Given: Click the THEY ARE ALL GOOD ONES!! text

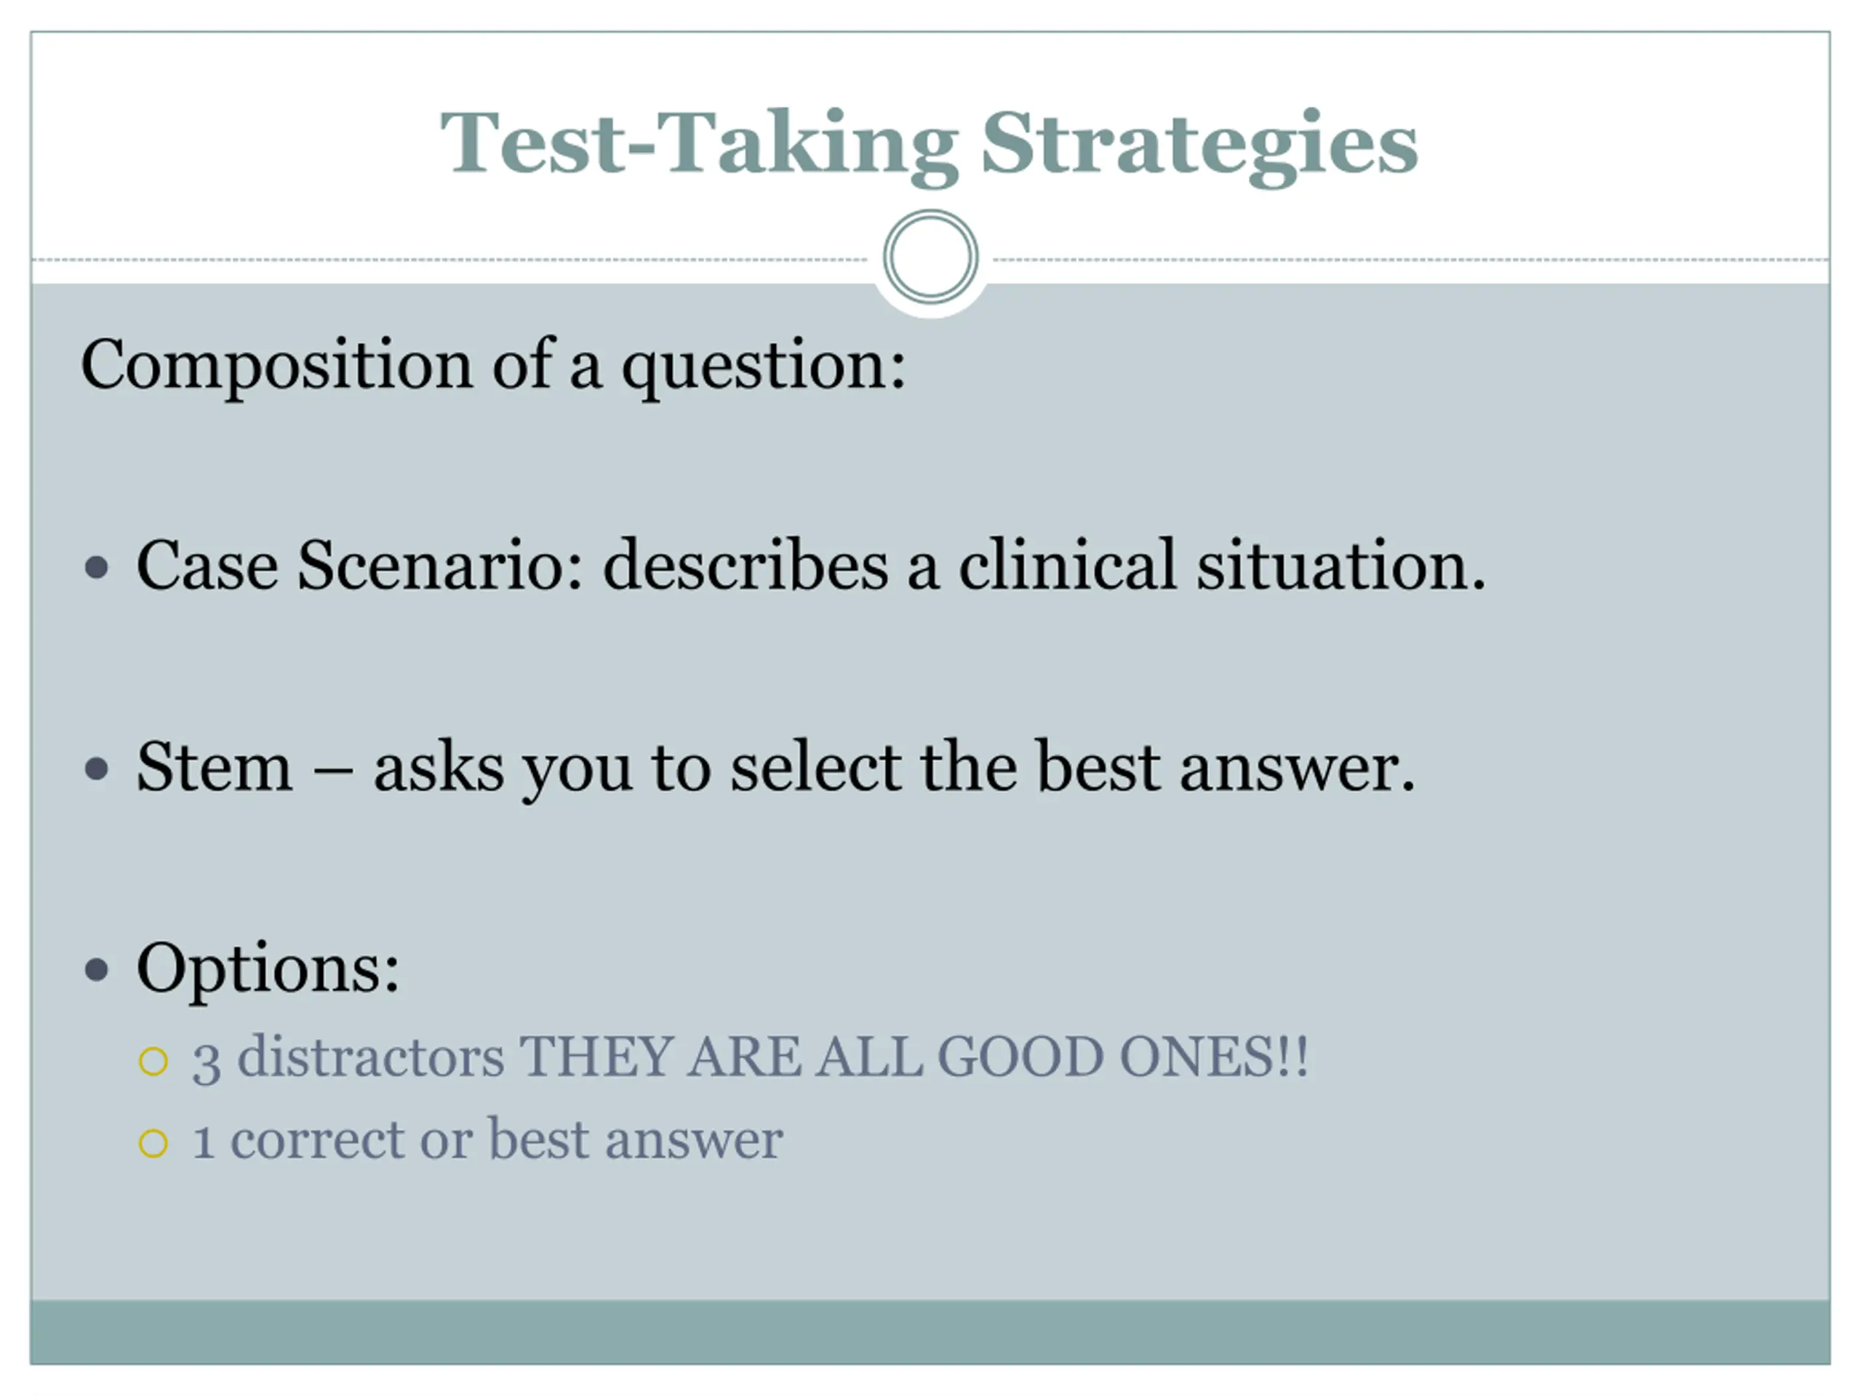Looking at the screenshot, I should (x=914, y=1056).
